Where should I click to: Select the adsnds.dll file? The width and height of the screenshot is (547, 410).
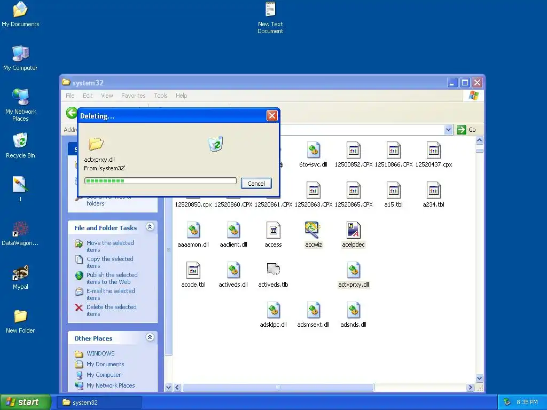pos(353,315)
